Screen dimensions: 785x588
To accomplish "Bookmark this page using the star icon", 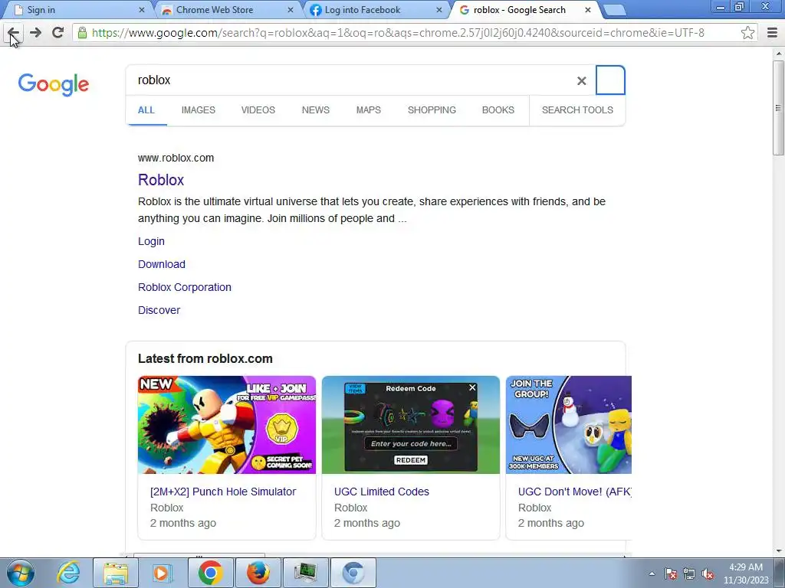I will pos(747,32).
